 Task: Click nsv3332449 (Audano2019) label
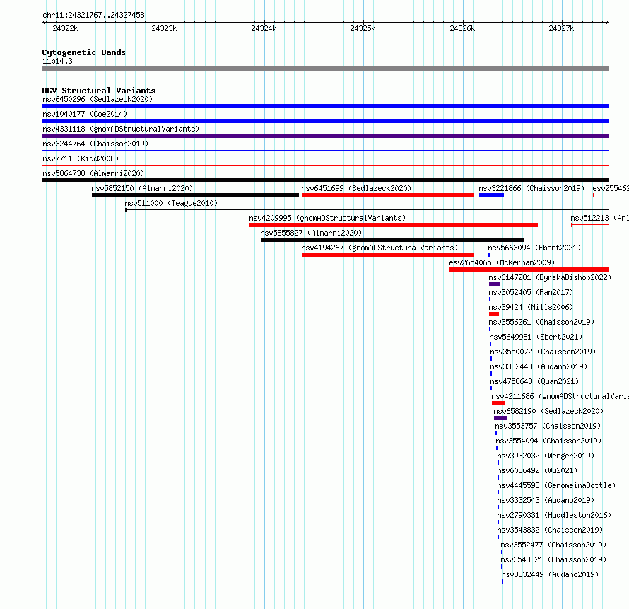(x=550, y=574)
